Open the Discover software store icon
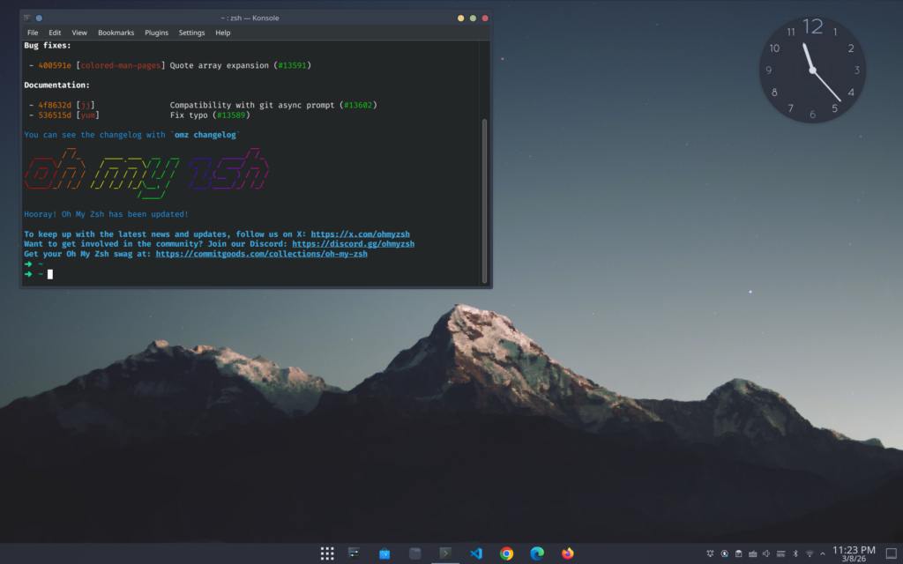The width and height of the screenshot is (903, 564). [384, 553]
